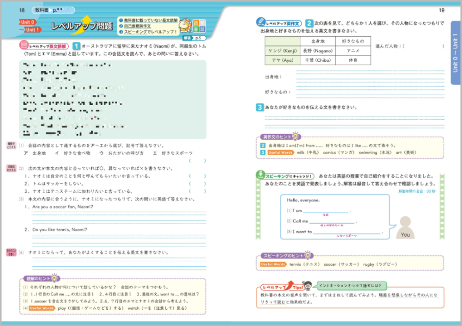Click 解答時間の目安：30秒 time note
This screenshot has width=462, height=326.
[x=417, y=191]
